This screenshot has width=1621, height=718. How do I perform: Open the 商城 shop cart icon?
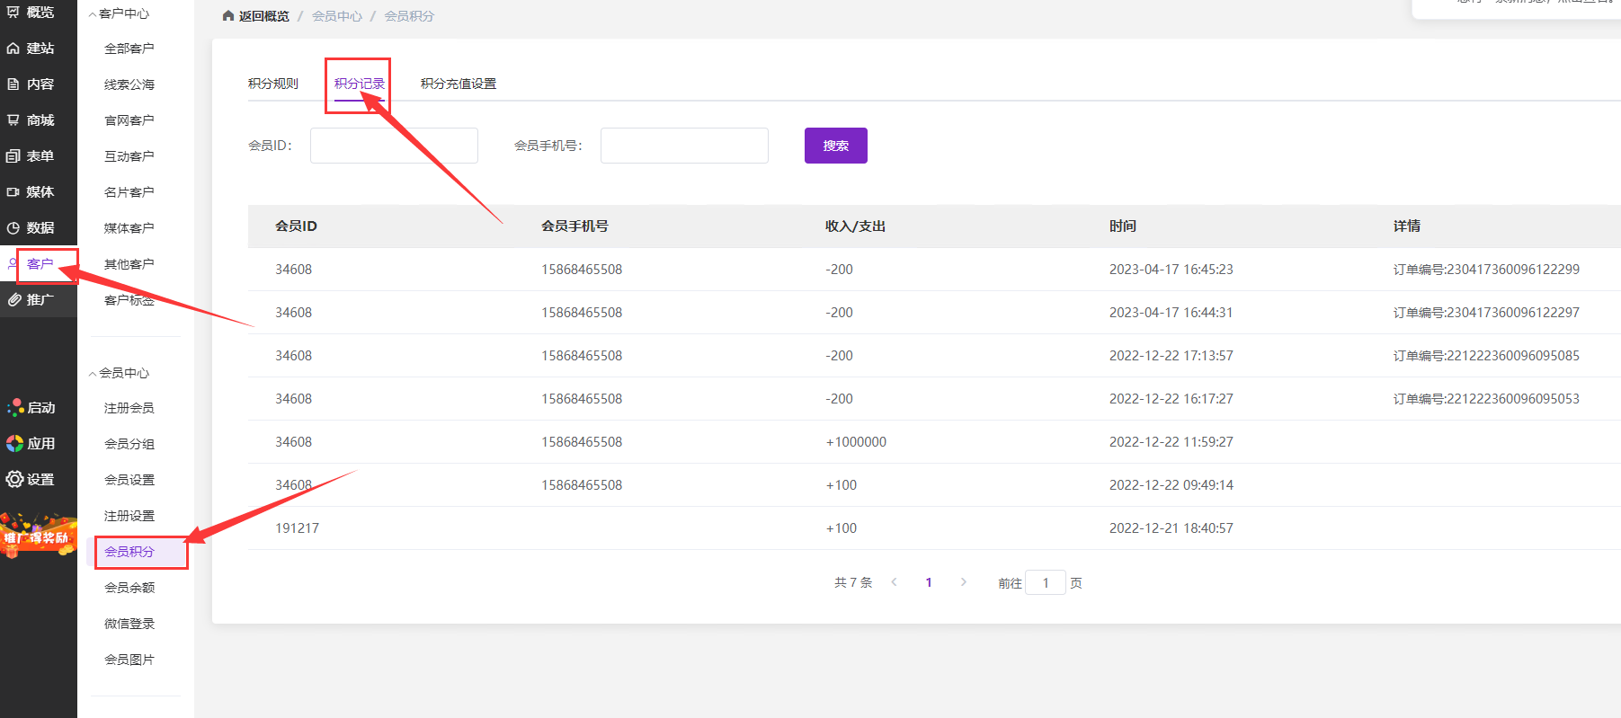tap(13, 120)
